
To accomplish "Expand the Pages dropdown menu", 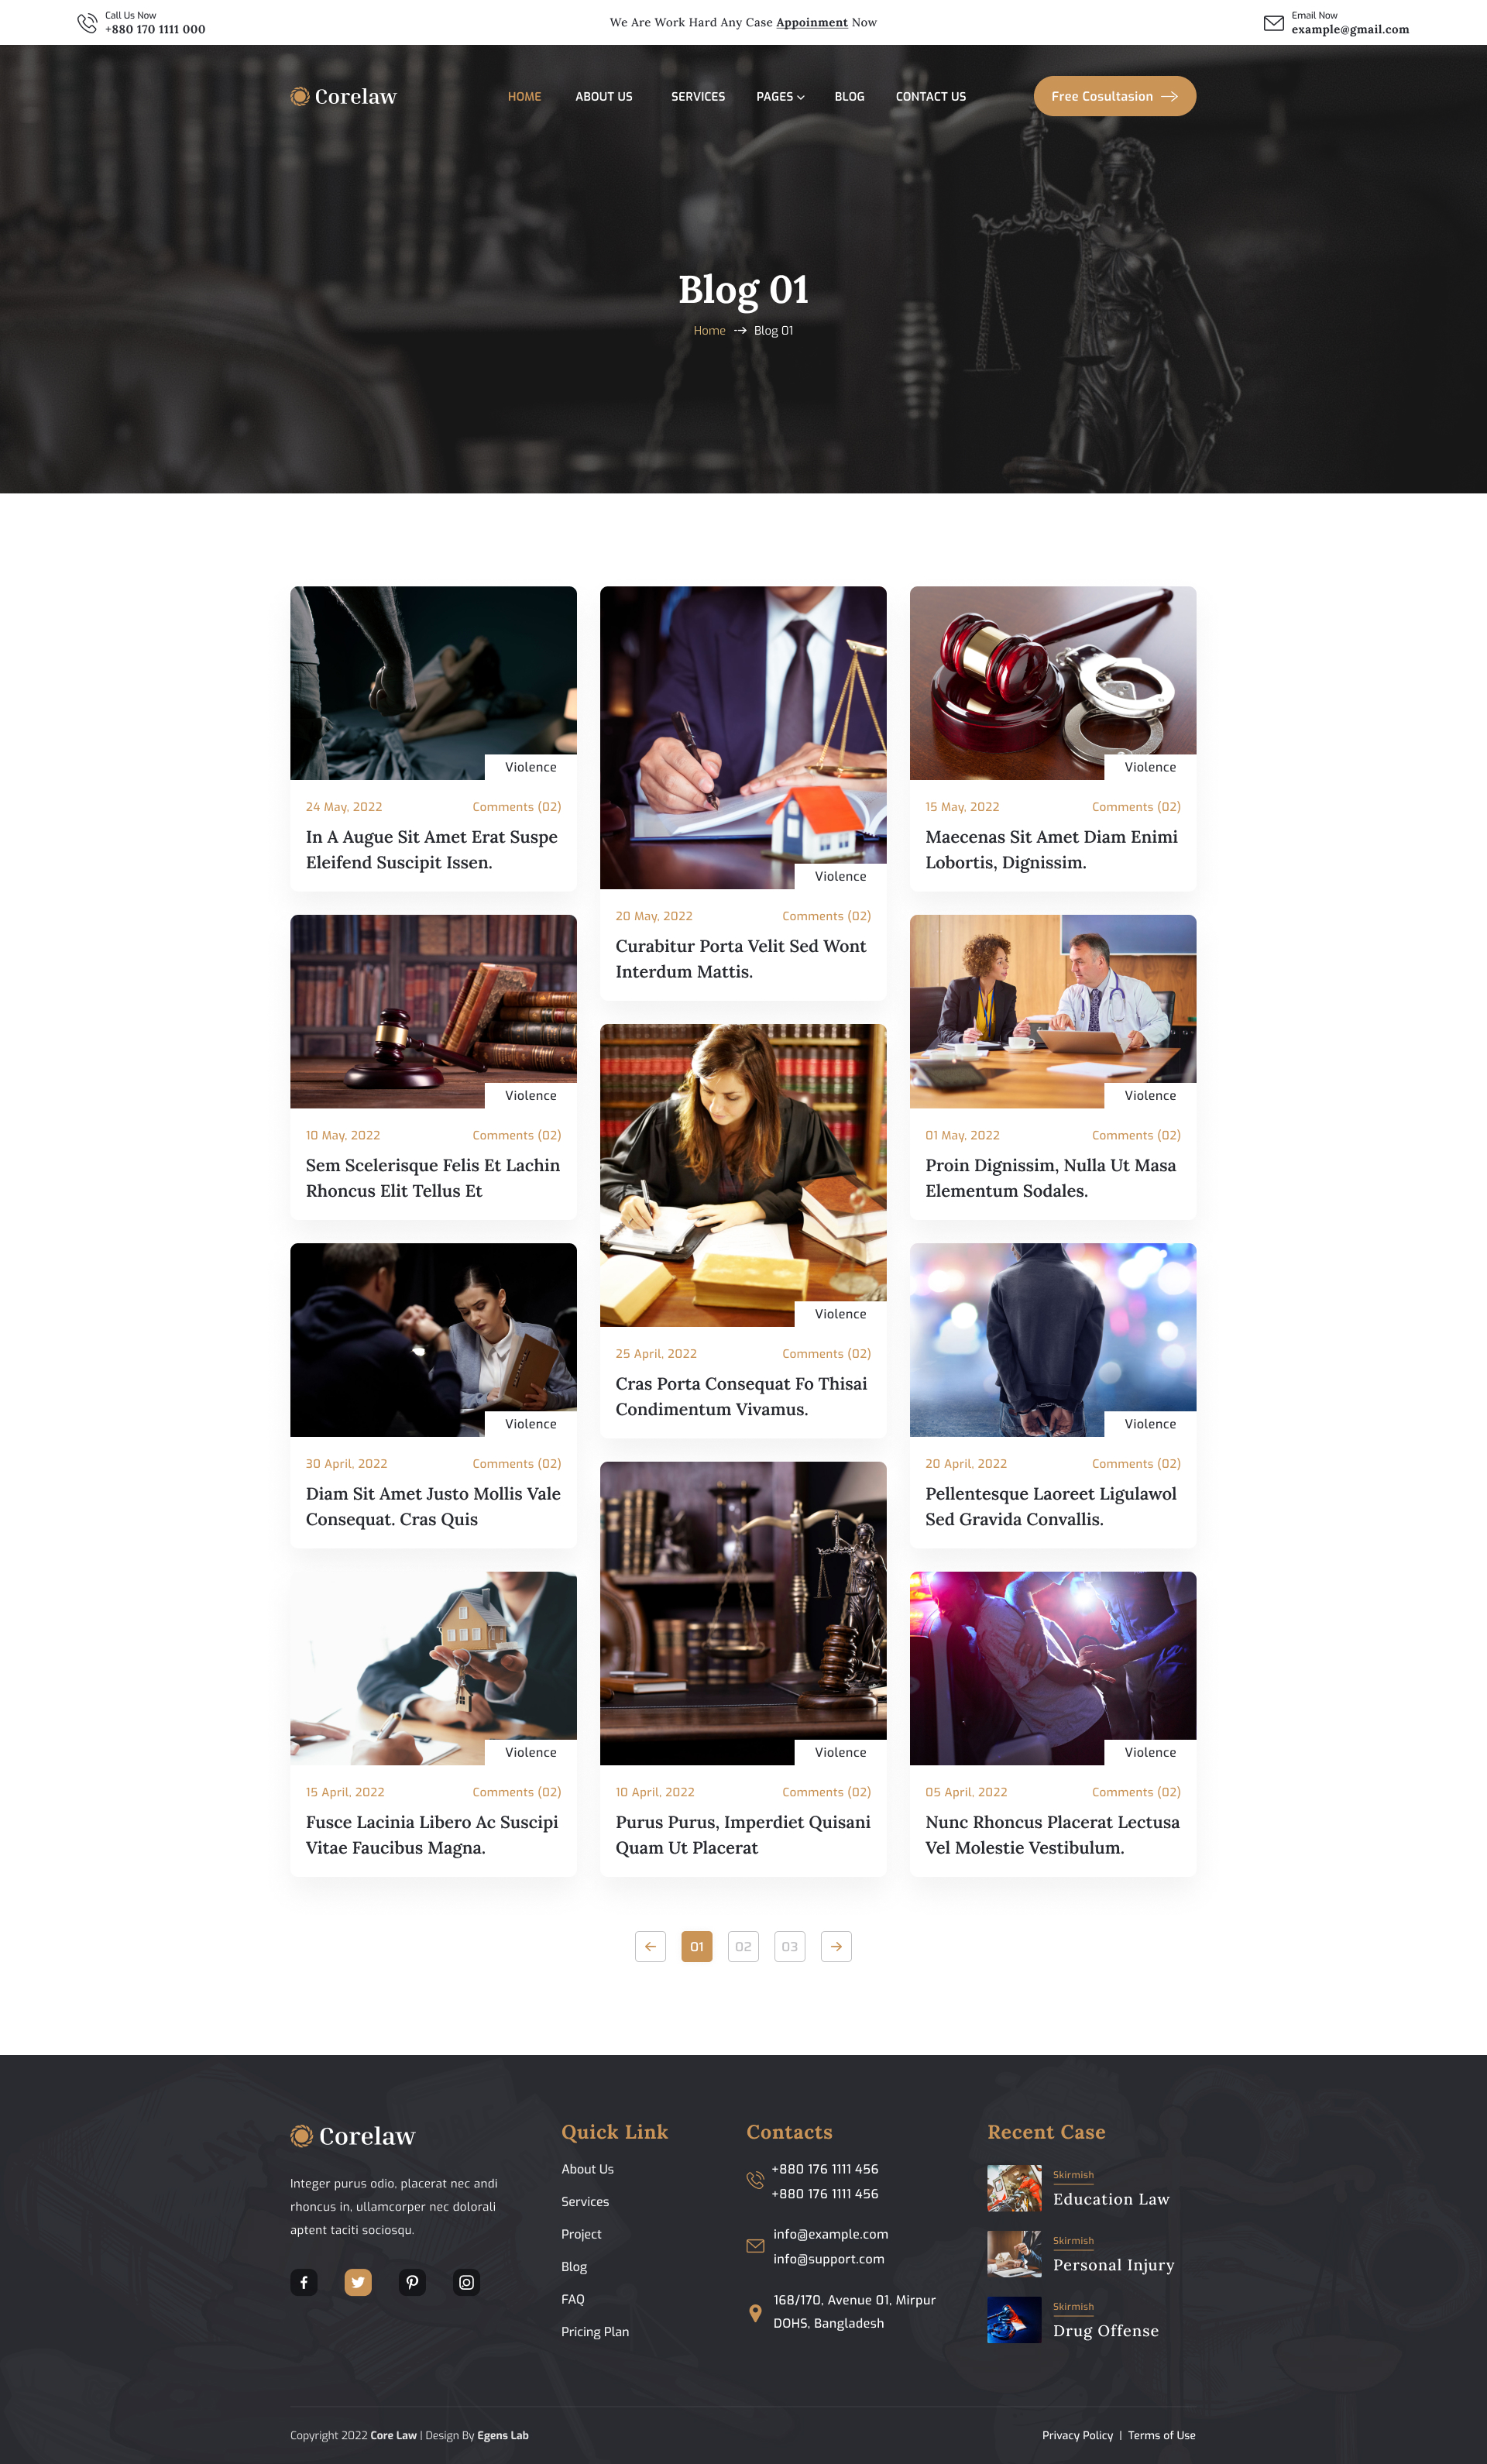I will pyautogui.click(x=780, y=97).
